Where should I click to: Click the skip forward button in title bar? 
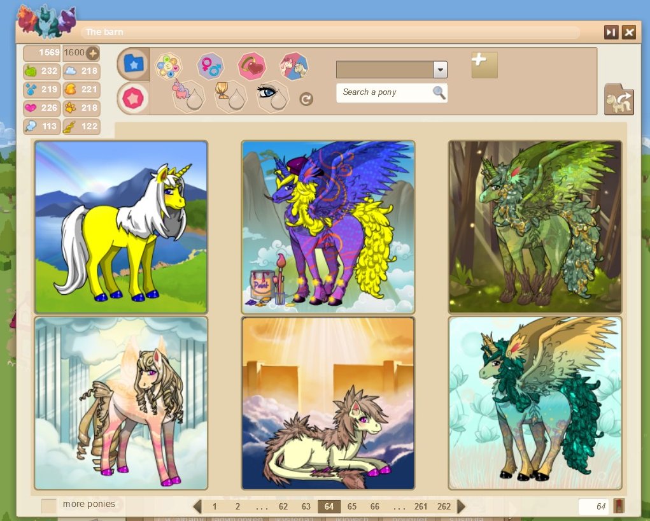611,32
